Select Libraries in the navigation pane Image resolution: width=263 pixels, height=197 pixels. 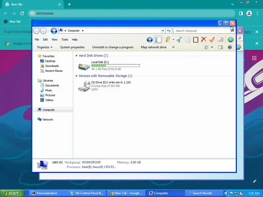(48, 80)
